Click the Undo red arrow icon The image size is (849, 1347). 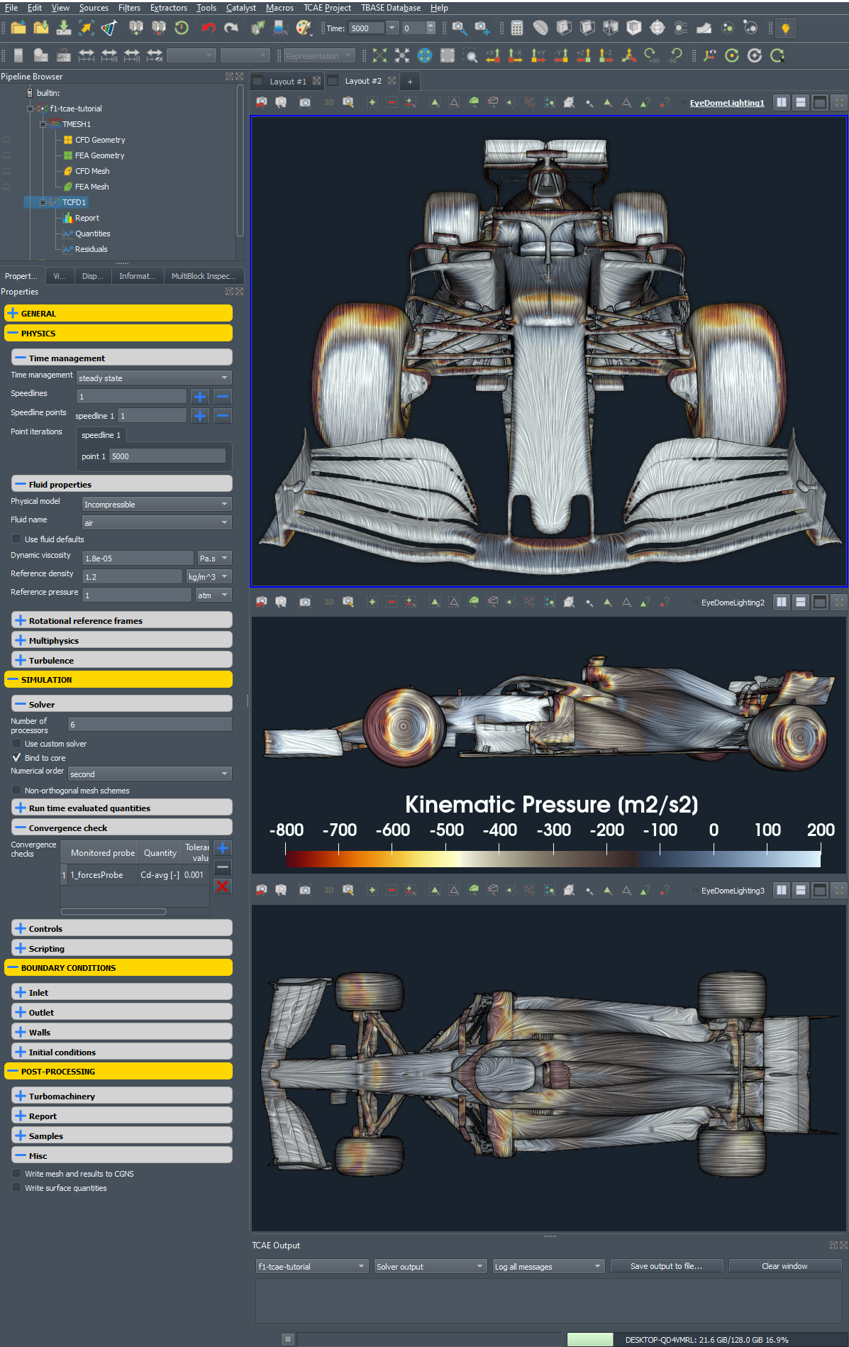(208, 28)
